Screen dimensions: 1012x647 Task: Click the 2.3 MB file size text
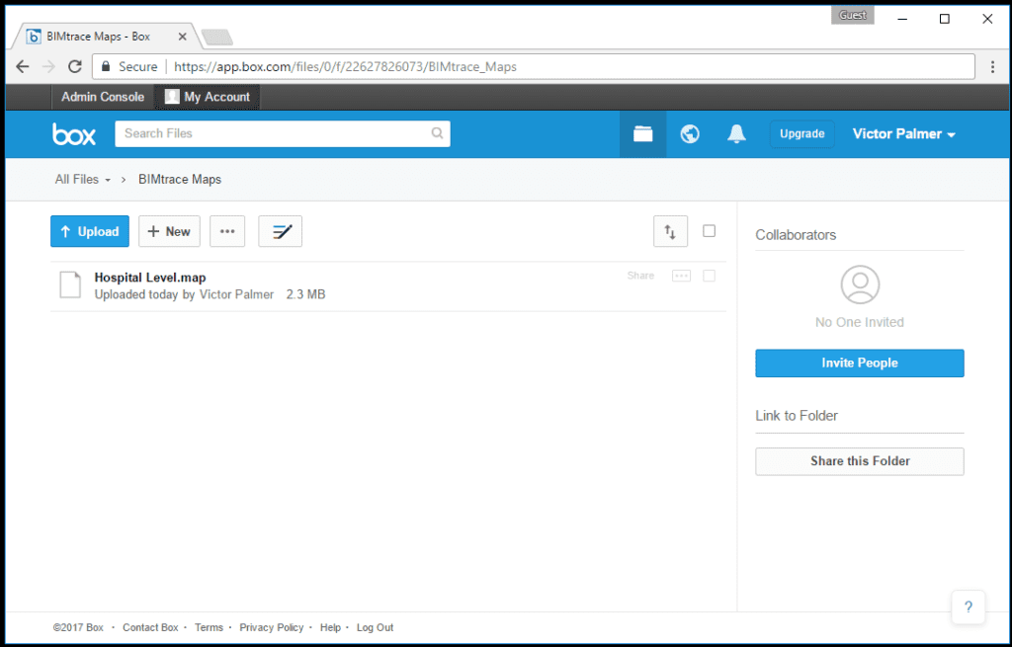coord(306,294)
